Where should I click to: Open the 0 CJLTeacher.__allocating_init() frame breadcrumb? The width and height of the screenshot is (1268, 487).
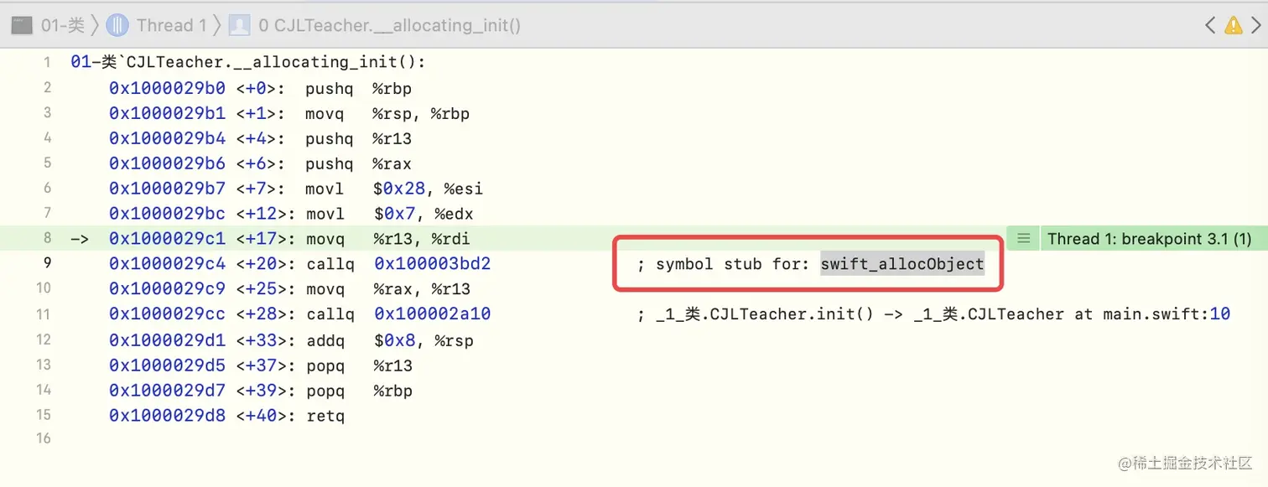(390, 25)
